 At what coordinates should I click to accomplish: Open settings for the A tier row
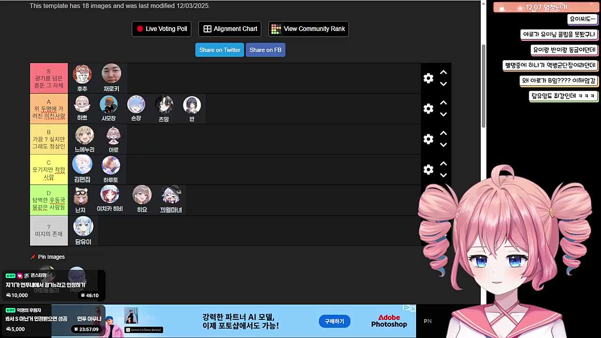click(x=428, y=108)
